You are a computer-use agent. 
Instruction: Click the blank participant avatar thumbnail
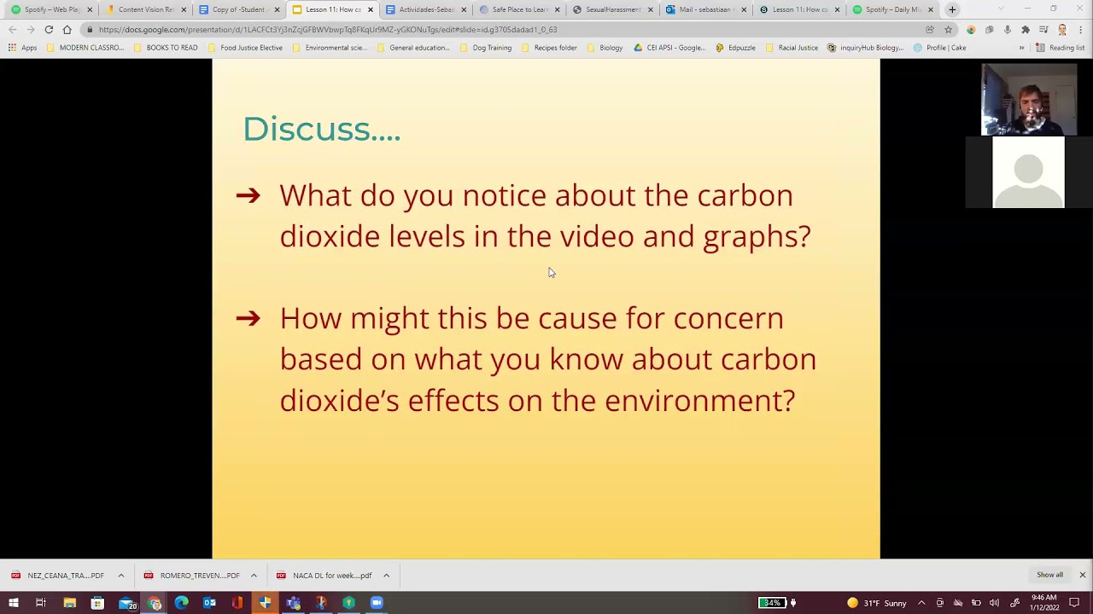pyautogui.click(x=1029, y=172)
